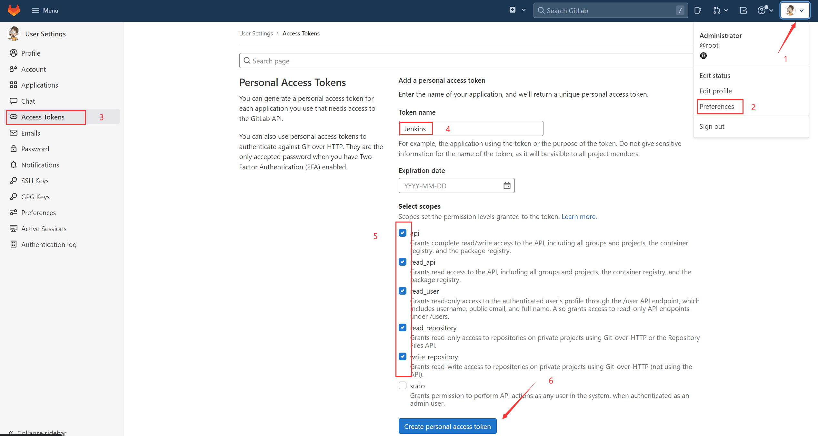This screenshot has width=818, height=436.
Task: Select Preferences from the dropdown
Action: (x=717, y=107)
